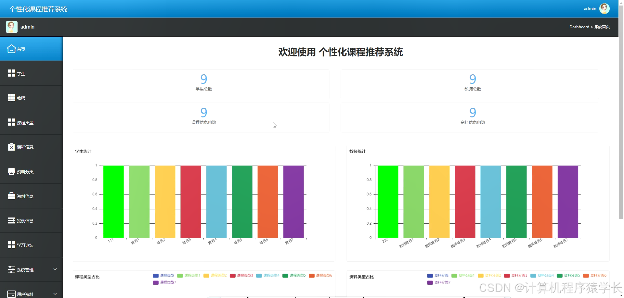
Task: Toggle the 课程类型3 legend item
Action: tap(241, 275)
